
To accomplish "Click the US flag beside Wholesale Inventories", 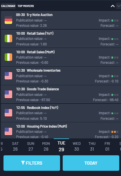I will 8,76.
